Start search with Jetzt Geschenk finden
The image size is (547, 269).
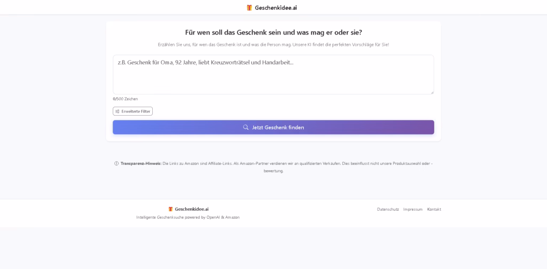click(x=273, y=127)
